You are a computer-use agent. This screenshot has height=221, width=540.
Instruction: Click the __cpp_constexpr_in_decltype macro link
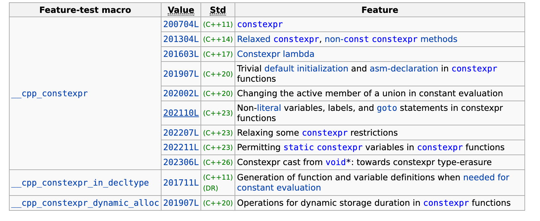coord(80,183)
